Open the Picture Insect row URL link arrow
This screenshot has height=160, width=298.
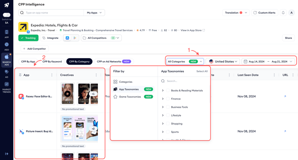tap(285, 131)
